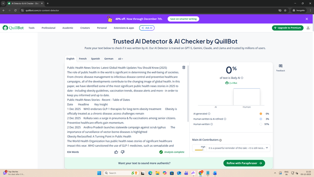The image size is (314, 177).
Task: Switch to the French language tab
Action: tap(83, 59)
